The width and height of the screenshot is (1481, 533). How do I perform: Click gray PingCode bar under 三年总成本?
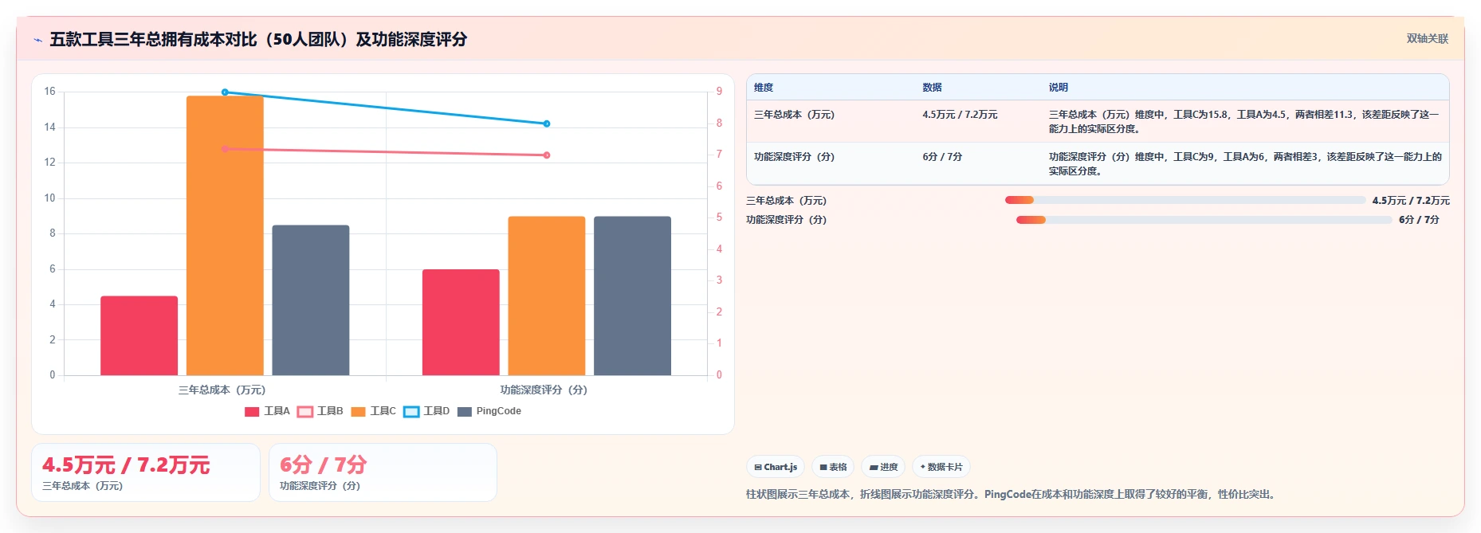pyautogui.click(x=311, y=300)
